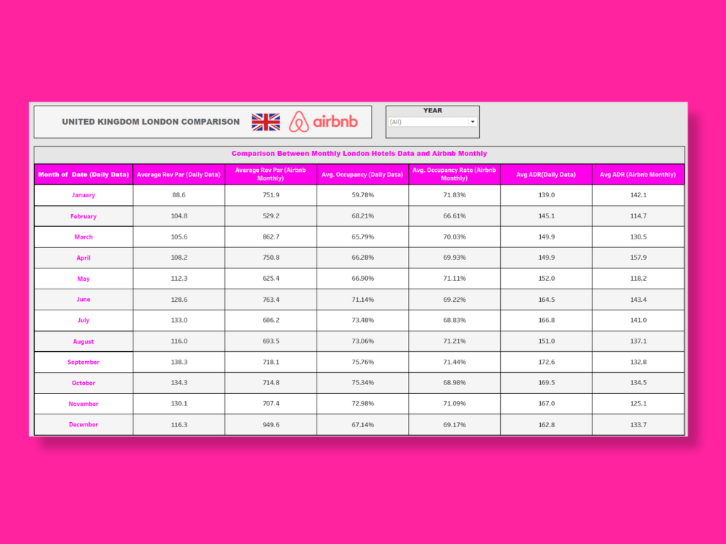Viewport: 726px width, 544px height.
Task: Click January's Airbnb Rev Par 751.9
Action: click(x=271, y=195)
